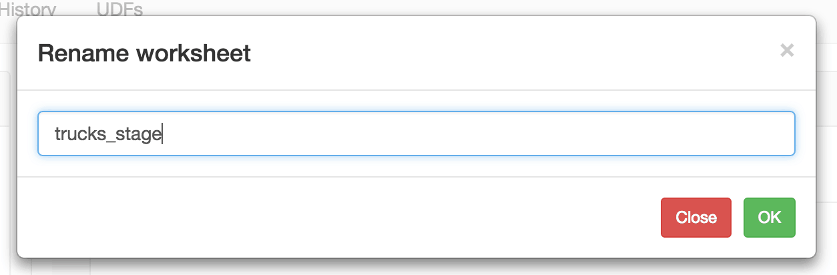Click the word Rename in the dialog heading
The height and width of the screenshot is (275, 837).
pos(84,53)
